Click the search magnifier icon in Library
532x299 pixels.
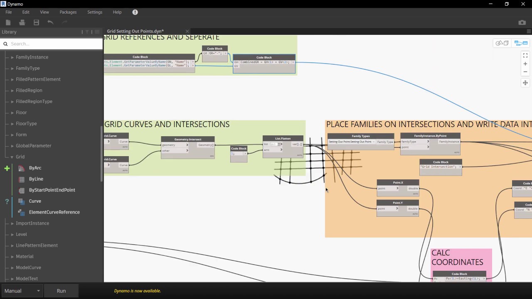point(6,44)
